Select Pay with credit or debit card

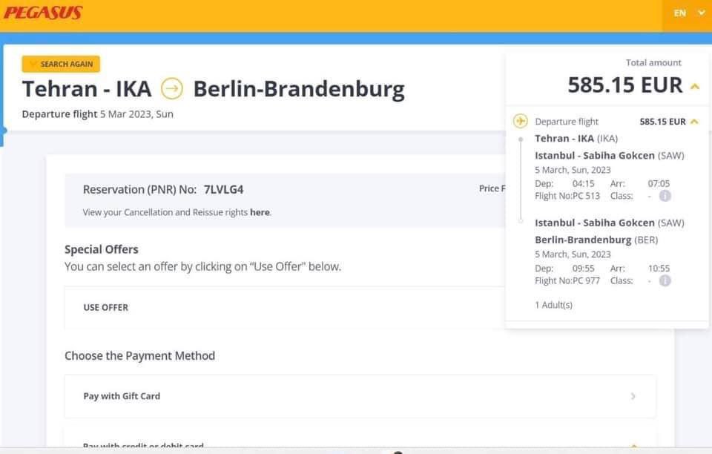tap(143, 446)
